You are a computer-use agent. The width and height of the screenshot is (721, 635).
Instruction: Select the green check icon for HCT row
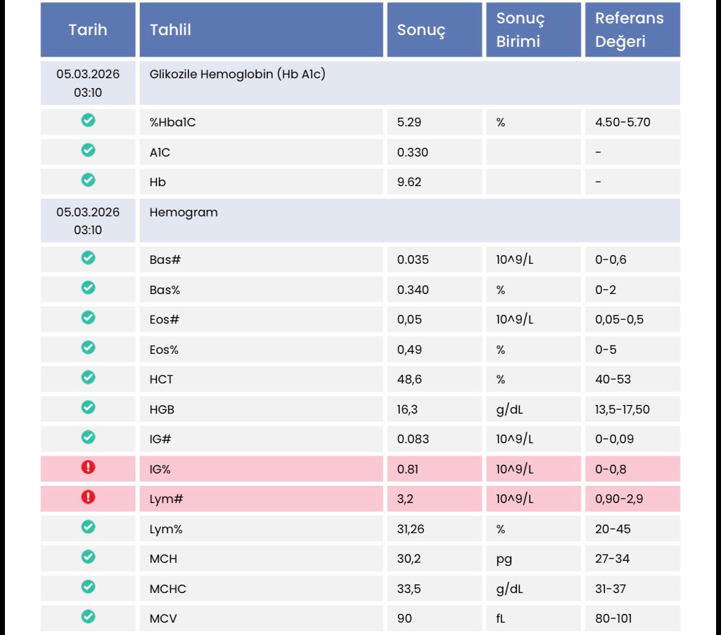pos(88,377)
